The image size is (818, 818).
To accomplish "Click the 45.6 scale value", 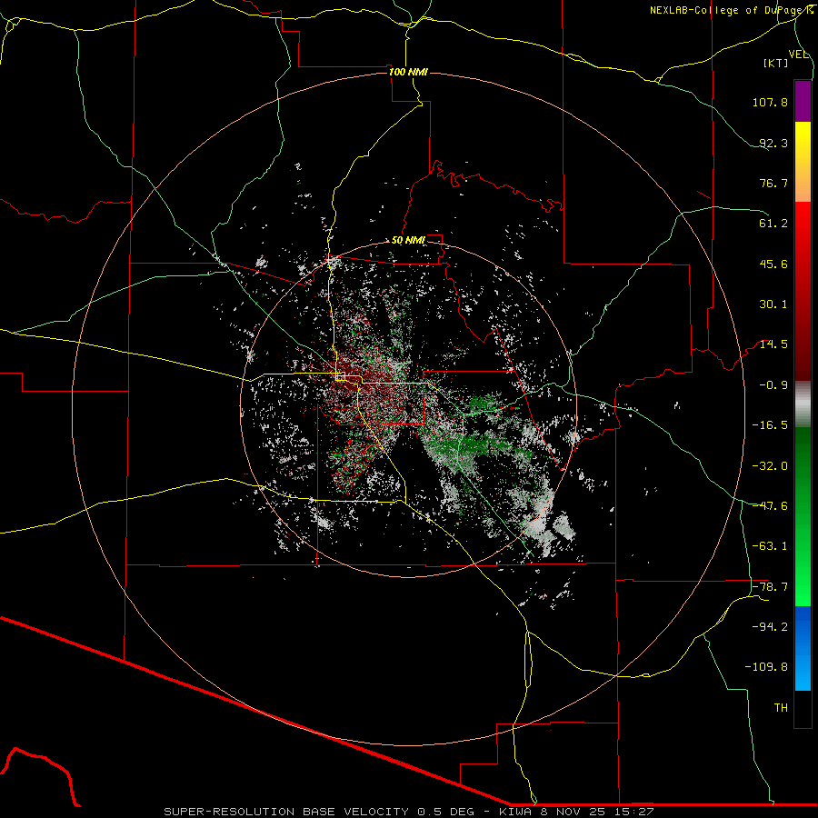I will (x=773, y=264).
